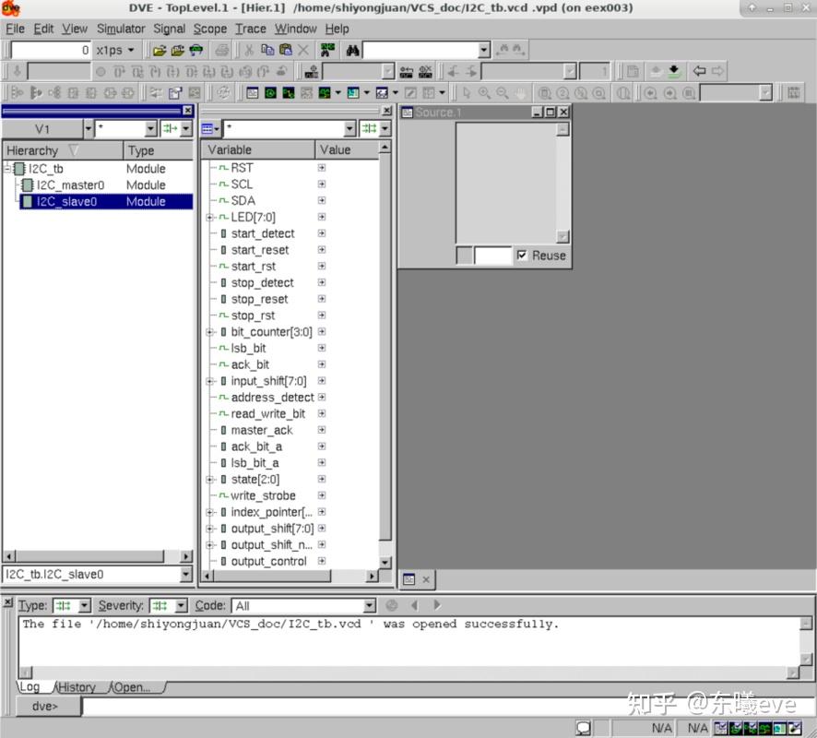817x738 pixels.
Task: Expand the input_shift[7:0] variable
Action: click(209, 381)
